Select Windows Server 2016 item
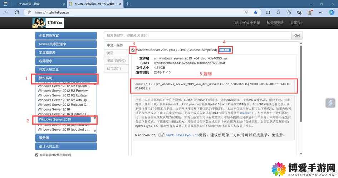The height and width of the screenshot is (178, 338). (x=54, y=109)
